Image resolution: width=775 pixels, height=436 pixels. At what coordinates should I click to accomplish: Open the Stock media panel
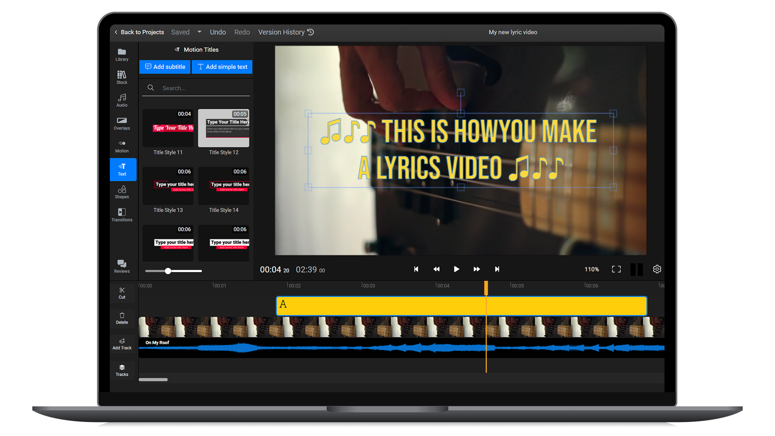tap(122, 78)
